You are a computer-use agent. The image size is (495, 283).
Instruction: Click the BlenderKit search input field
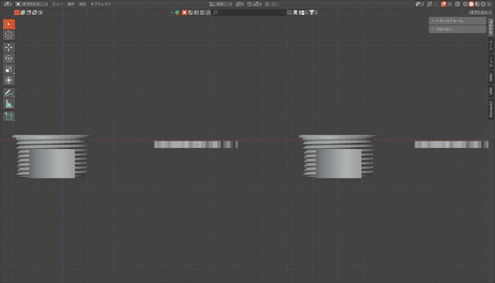tap(249, 12)
